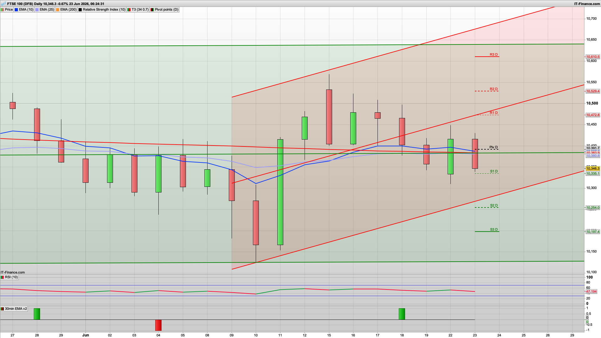Select the tall green candle on June 11
Screen dimensions: 601x338
[280, 192]
